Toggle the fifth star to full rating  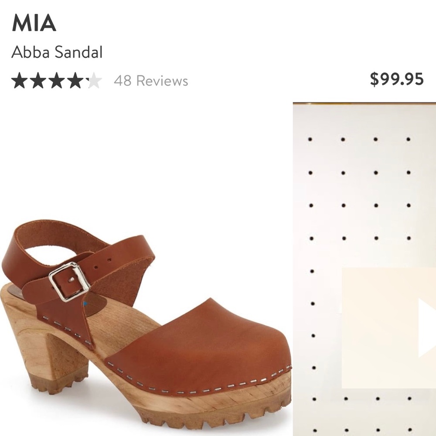[x=93, y=80]
